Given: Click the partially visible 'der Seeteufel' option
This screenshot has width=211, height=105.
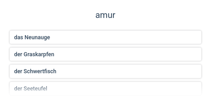Looking at the screenshot, I should 105,88.
